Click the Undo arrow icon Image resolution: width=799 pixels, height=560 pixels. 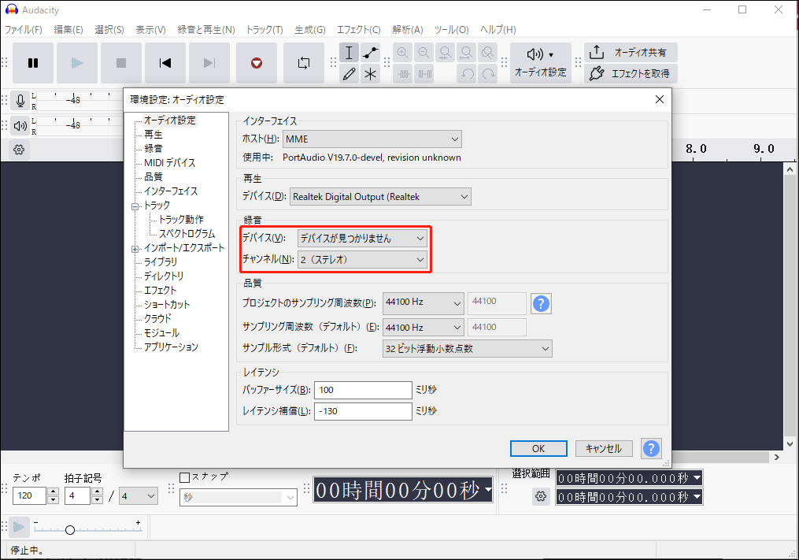click(467, 74)
